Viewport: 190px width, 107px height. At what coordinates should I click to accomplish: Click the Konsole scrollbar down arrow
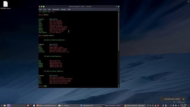click(119, 87)
